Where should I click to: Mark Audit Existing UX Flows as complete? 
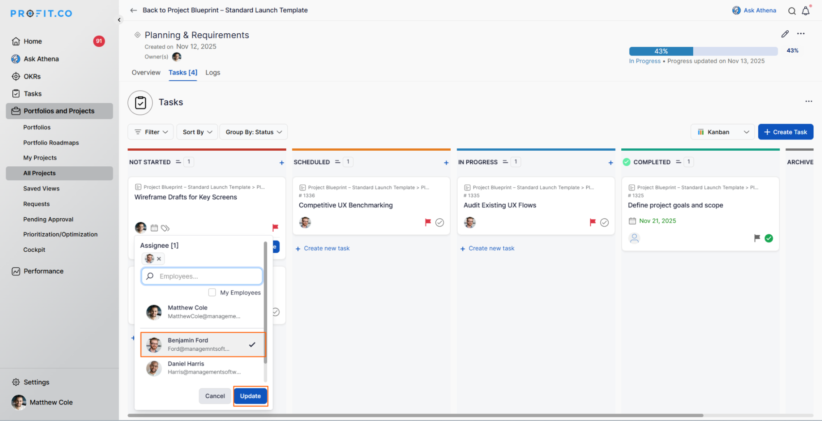pyautogui.click(x=604, y=223)
